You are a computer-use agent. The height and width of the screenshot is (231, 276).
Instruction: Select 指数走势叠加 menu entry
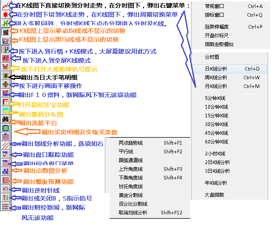click(231, 44)
